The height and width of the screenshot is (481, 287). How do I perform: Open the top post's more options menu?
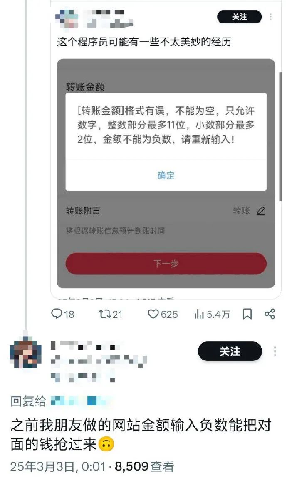(x=270, y=17)
